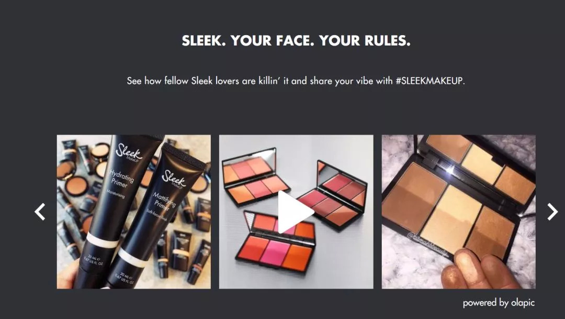Follow the powered by olapic link
Viewport: 565px width, 319px height.
499,303
